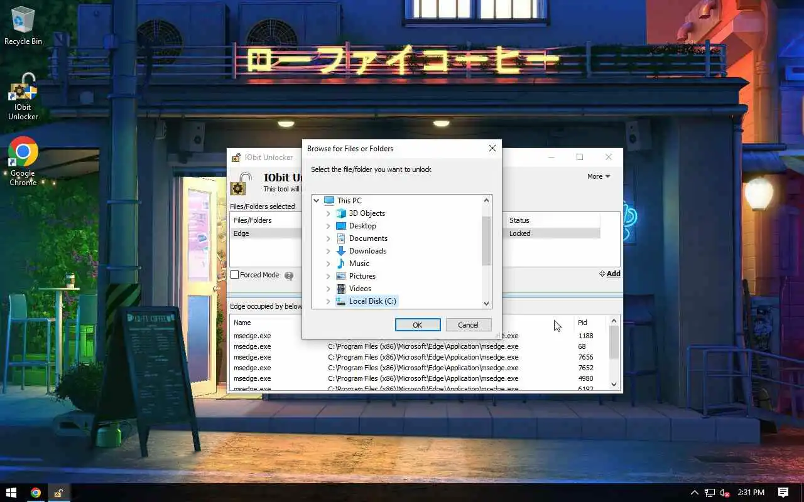Screen dimensions: 804x502
Task: Minimize the IObit Unlocker window
Action: click(551, 157)
